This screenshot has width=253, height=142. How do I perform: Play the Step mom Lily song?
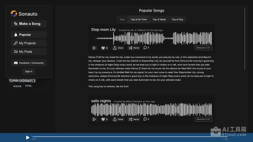94,48
